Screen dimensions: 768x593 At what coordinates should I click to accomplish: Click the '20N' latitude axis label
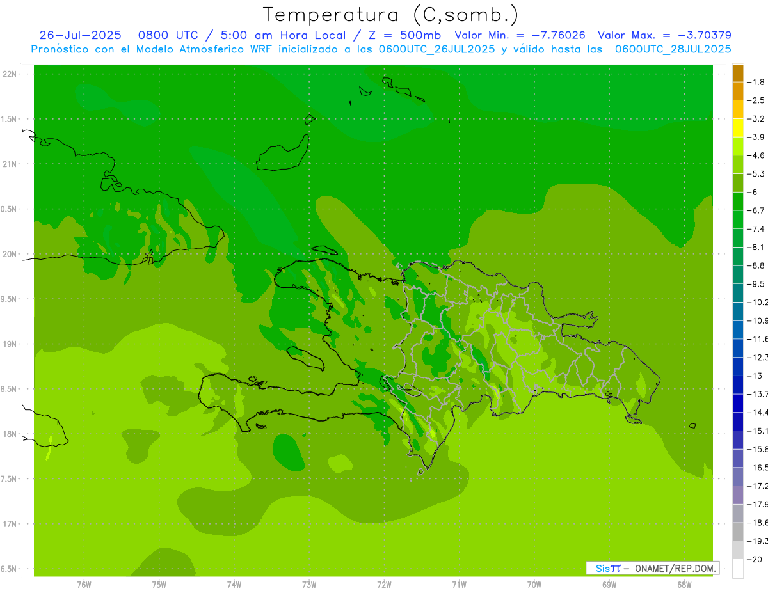click(9, 254)
